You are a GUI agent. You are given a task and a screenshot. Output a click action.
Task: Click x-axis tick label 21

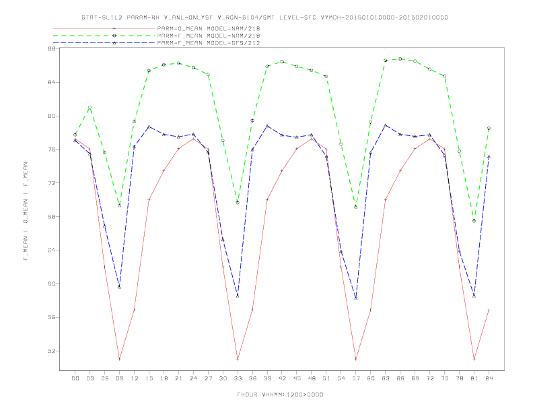(178, 378)
